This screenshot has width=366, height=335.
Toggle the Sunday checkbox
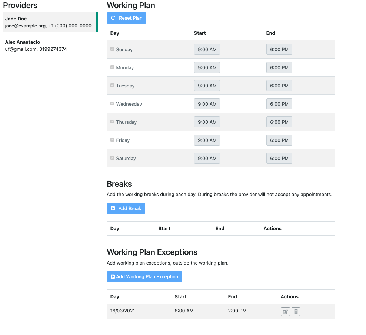click(x=112, y=49)
